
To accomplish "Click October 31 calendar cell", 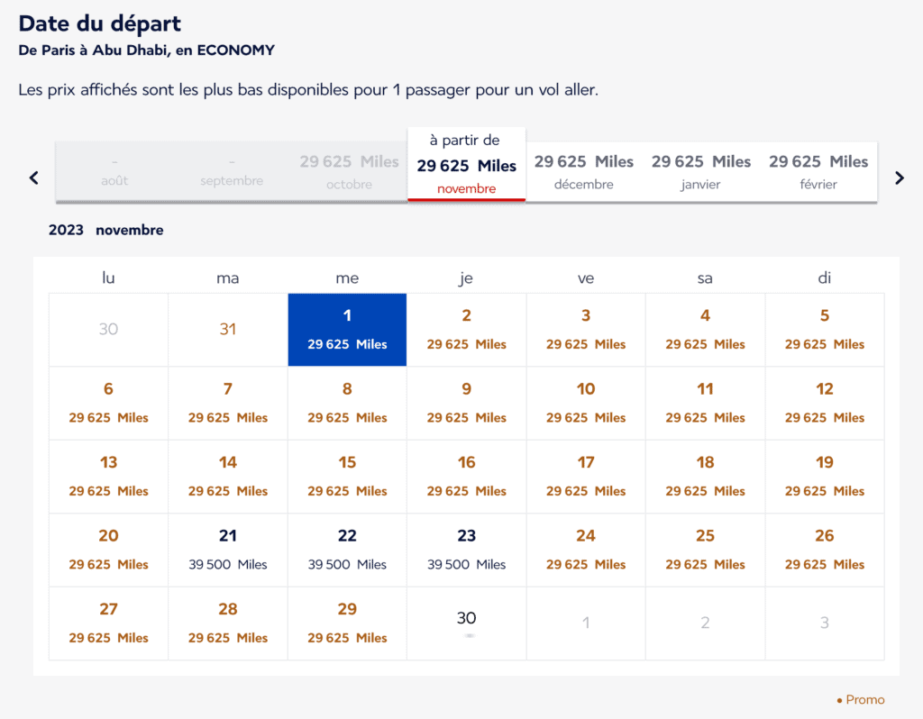I will coord(228,330).
